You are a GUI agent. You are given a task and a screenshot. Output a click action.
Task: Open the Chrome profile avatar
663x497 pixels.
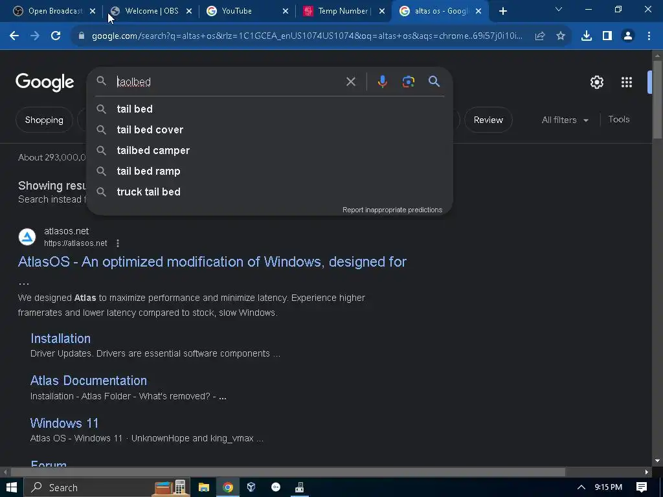tap(628, 36)
